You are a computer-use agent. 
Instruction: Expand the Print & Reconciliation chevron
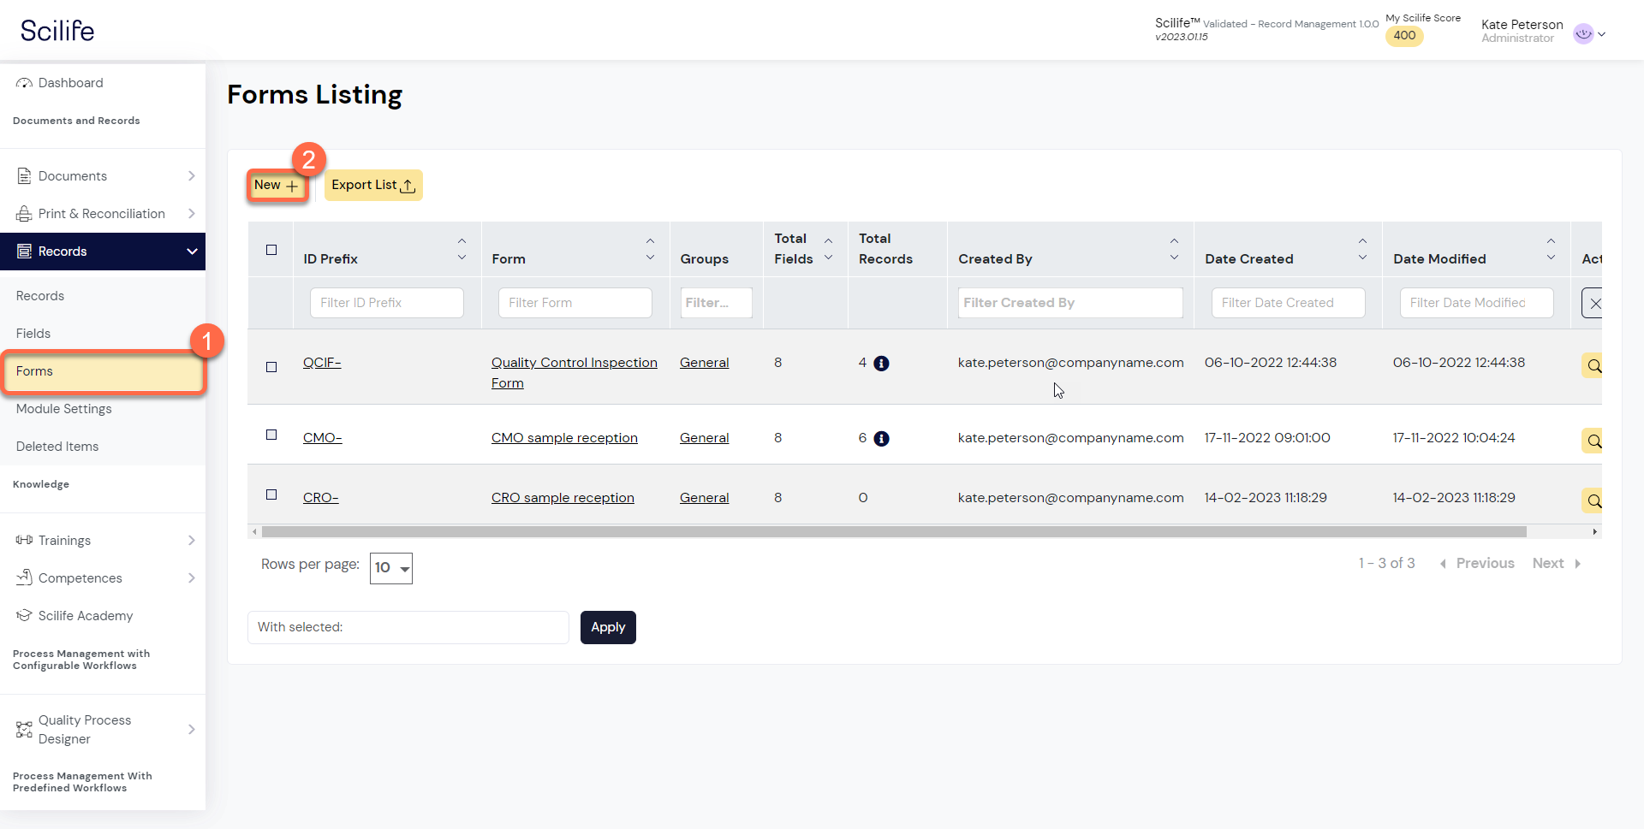[191, 214]
